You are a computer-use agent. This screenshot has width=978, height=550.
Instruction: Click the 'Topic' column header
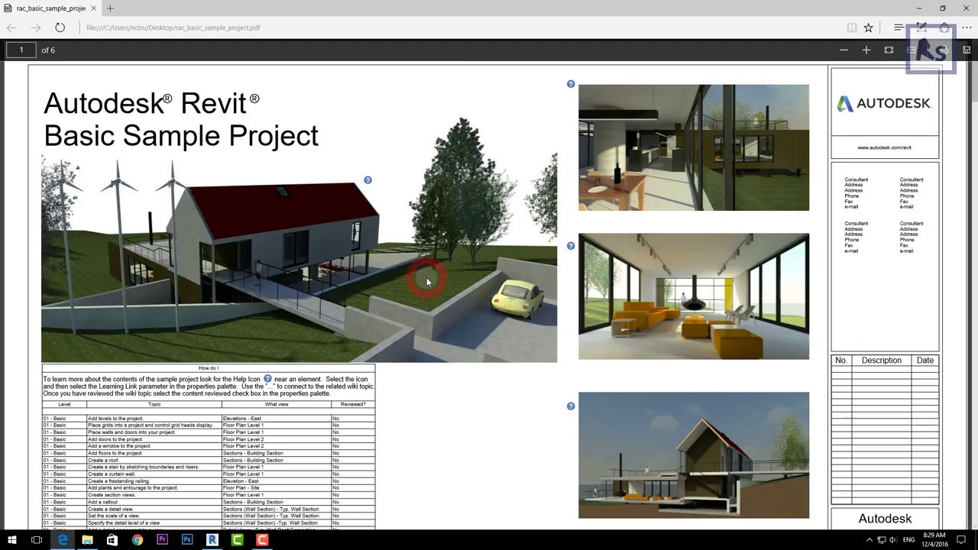tap(154, 404)
